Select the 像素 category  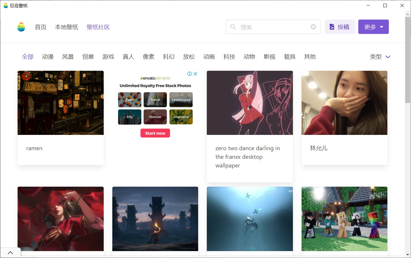[x=149, y=57]
